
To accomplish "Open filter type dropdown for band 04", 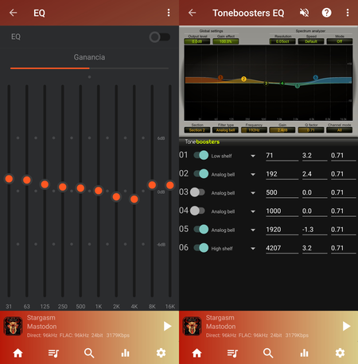I will point(253,211).
